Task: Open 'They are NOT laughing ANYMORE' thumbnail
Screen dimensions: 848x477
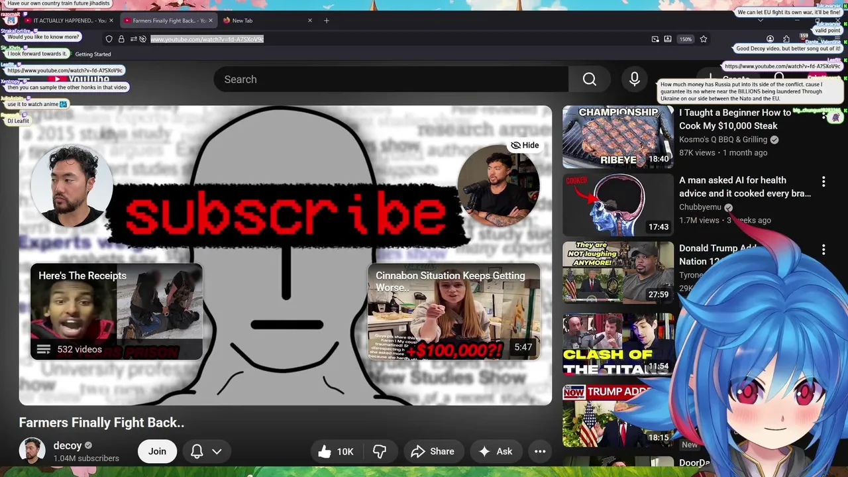Action: 617,272
